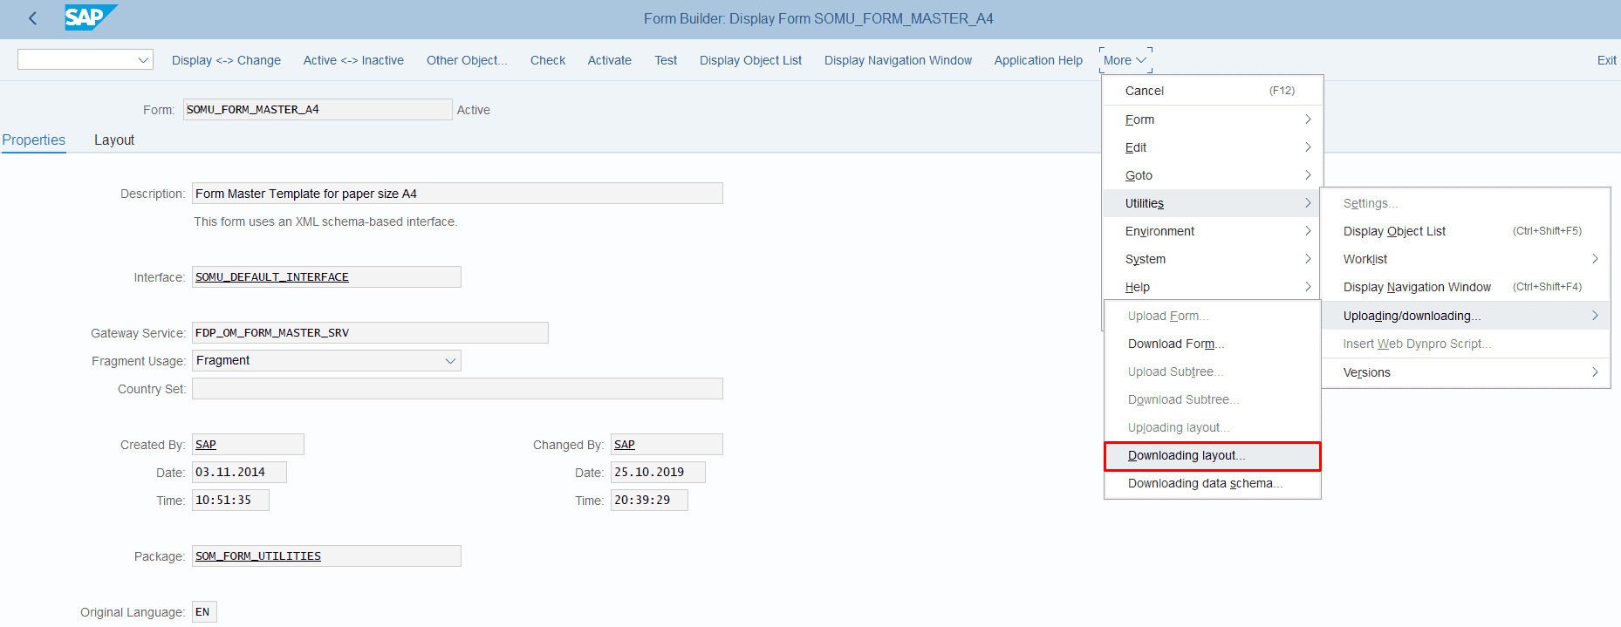This screenshot has height=627, width=1621.
Task: Choose Downloading data schema... entry
Action: 1213,483
